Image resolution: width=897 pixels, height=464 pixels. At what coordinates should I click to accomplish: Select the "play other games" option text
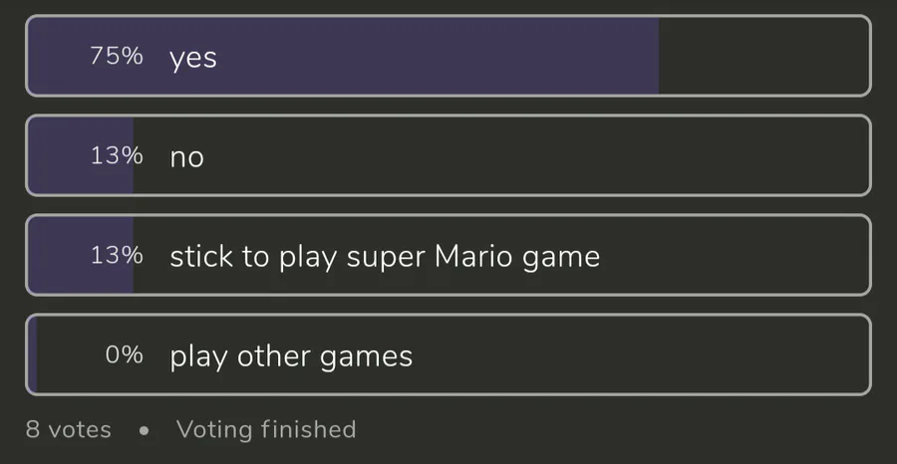(x=291, y=356)
